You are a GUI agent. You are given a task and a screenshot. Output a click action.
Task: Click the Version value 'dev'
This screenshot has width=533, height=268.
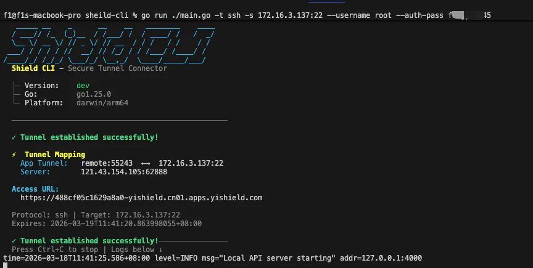coord(83,86)
